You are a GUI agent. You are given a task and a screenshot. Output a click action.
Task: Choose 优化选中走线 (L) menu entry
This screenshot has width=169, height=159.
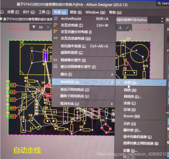coord(84,46)
